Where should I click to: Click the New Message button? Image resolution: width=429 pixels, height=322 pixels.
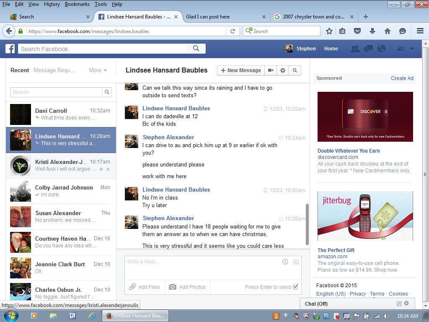(241, 70)
